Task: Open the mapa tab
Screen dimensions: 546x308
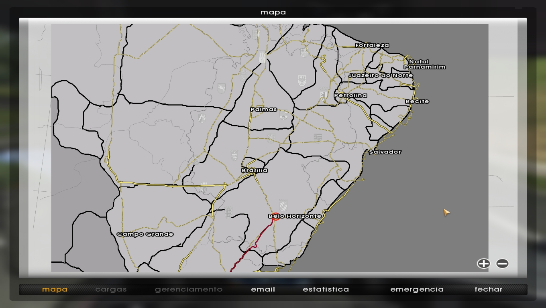Action: [55, 289]
